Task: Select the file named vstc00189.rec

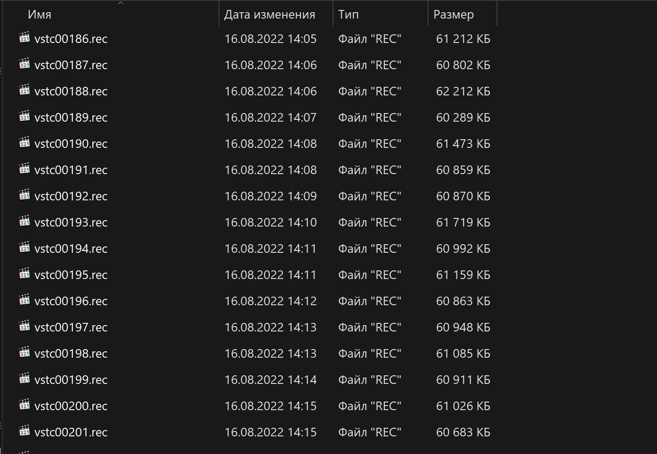Action: pyautogui.click(x=71, y=118)
